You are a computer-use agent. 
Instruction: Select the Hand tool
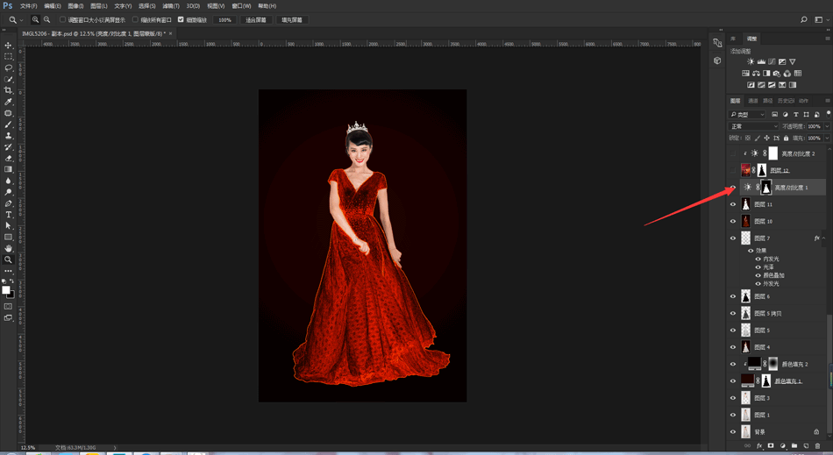[x=9, y=248]
